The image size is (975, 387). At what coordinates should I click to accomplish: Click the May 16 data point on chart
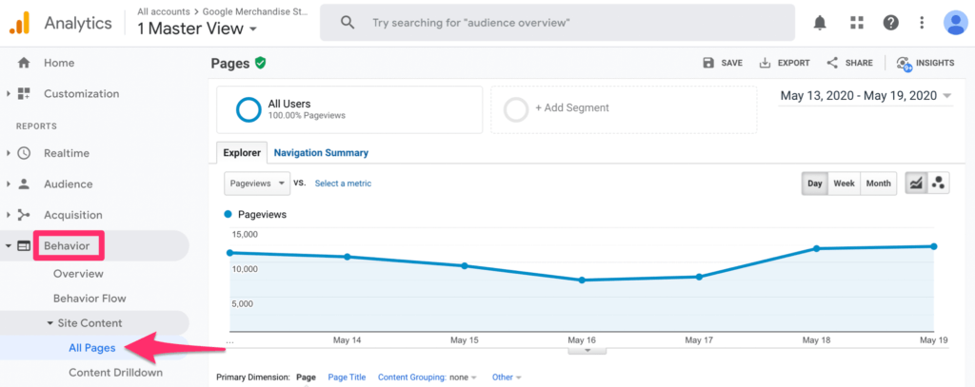pos(582,281)
